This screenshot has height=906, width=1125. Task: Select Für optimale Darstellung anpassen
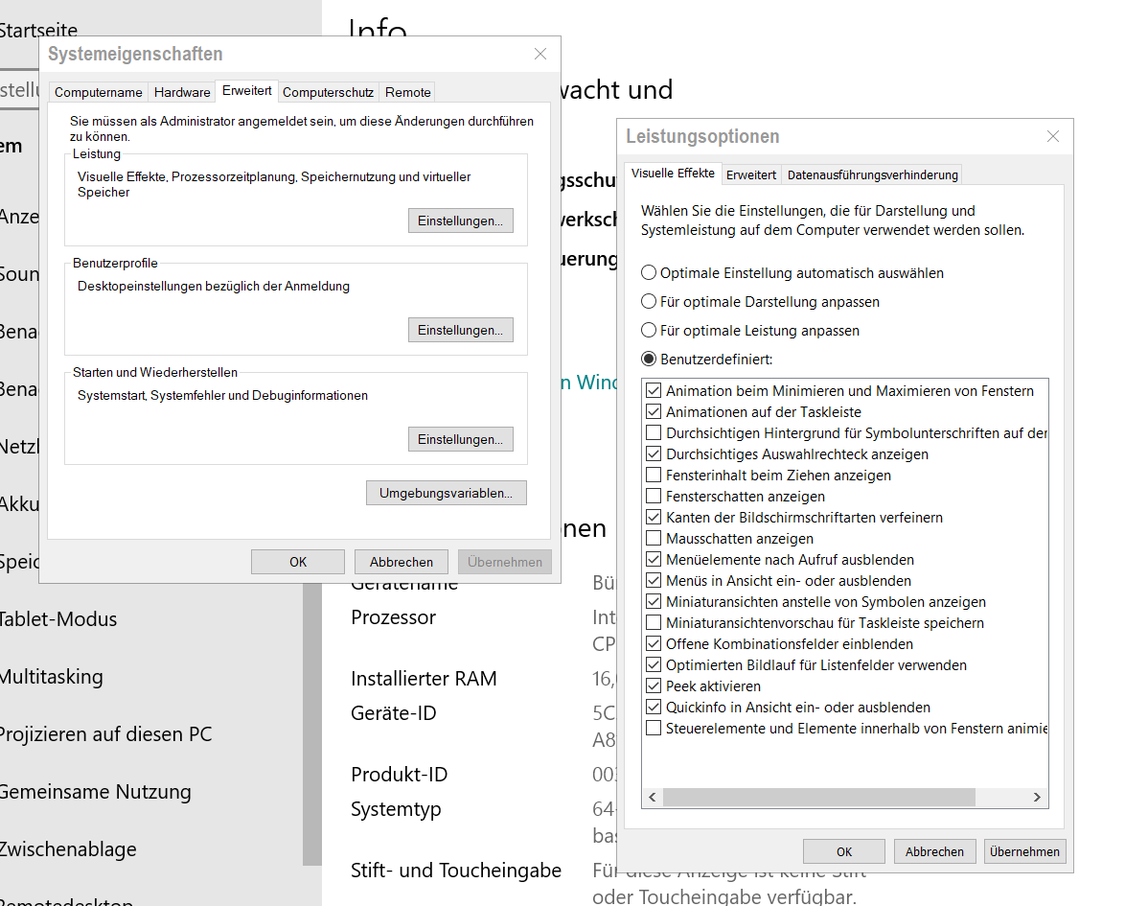pyautogui.click(x=761, y=302)
